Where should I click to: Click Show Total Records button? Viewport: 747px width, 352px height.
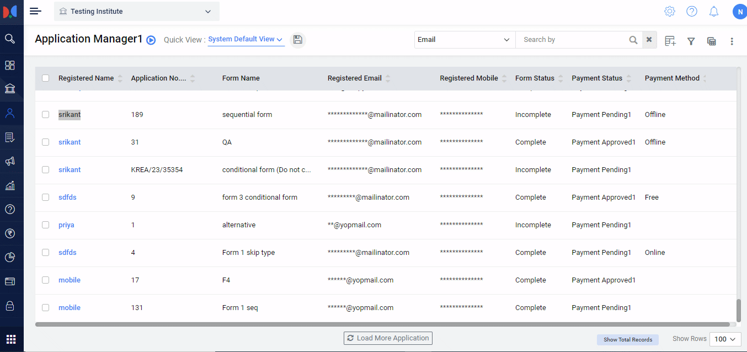click(x=628, y=340)
